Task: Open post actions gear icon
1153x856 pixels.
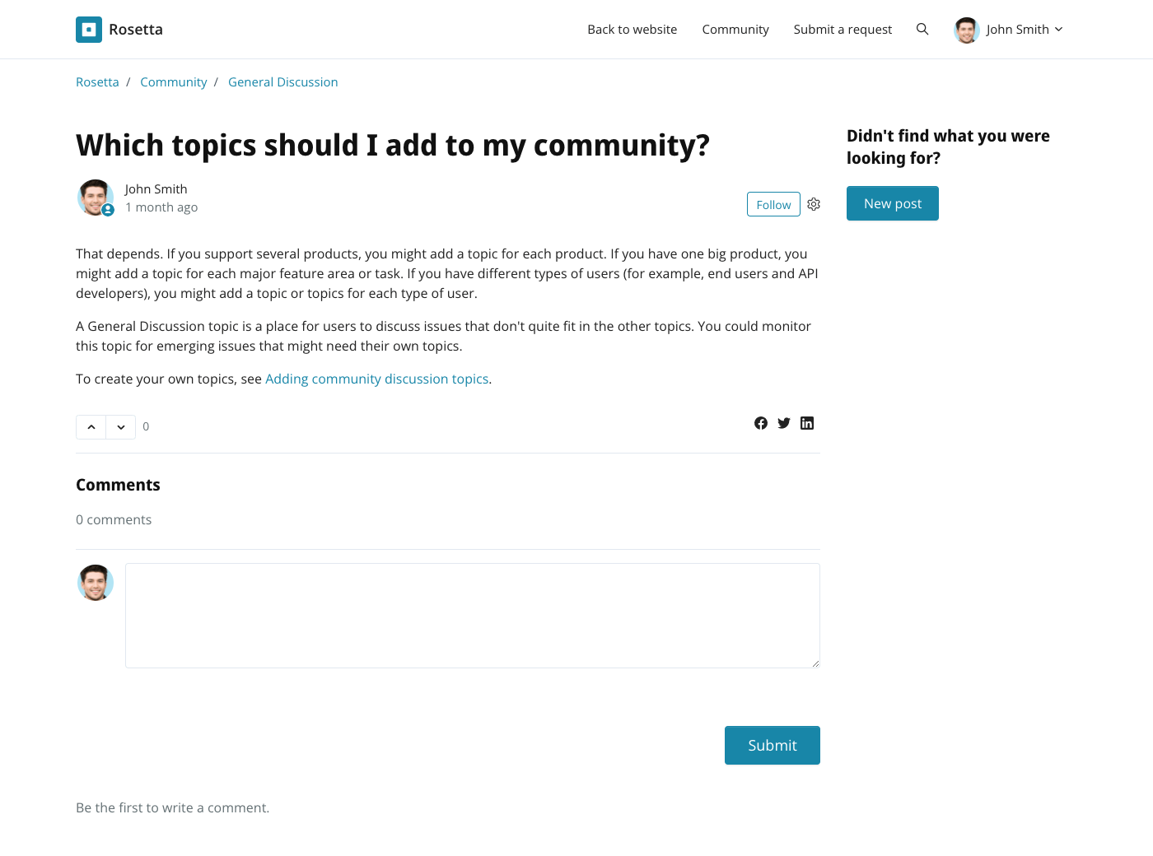Action: (814, 204)
